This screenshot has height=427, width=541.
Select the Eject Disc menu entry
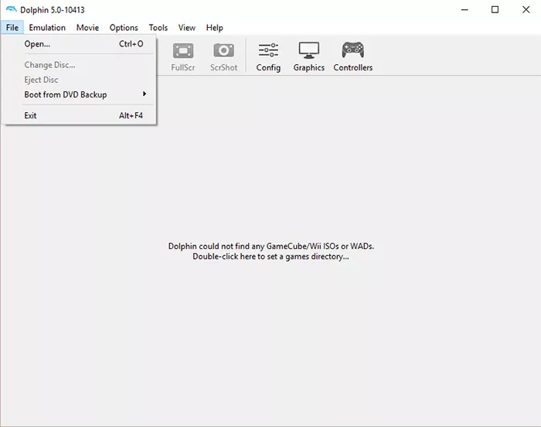coord(80,80)
